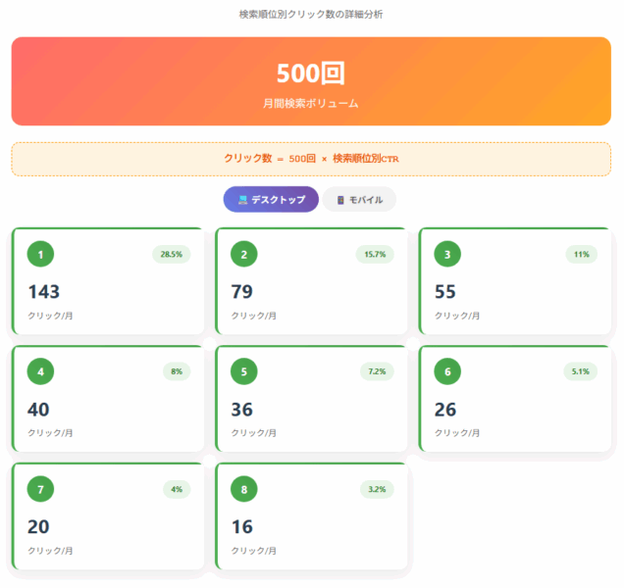Viewport: 624px width, 588px height.
Task: Choose the rank 7 circle icon
Action: pyautogui.click(x=40, y=489)
